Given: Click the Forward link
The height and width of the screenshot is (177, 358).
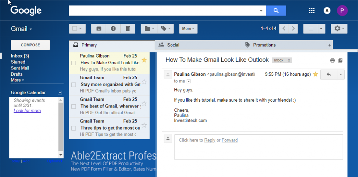Looking at the screenshot, I should (x=229, y=140).
